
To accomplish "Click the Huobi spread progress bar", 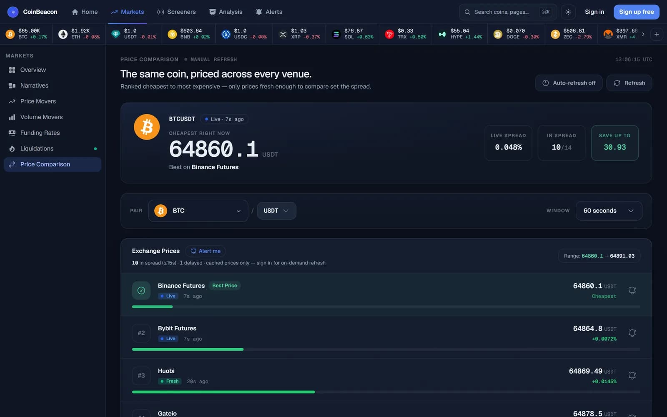I will click(386, 392).
